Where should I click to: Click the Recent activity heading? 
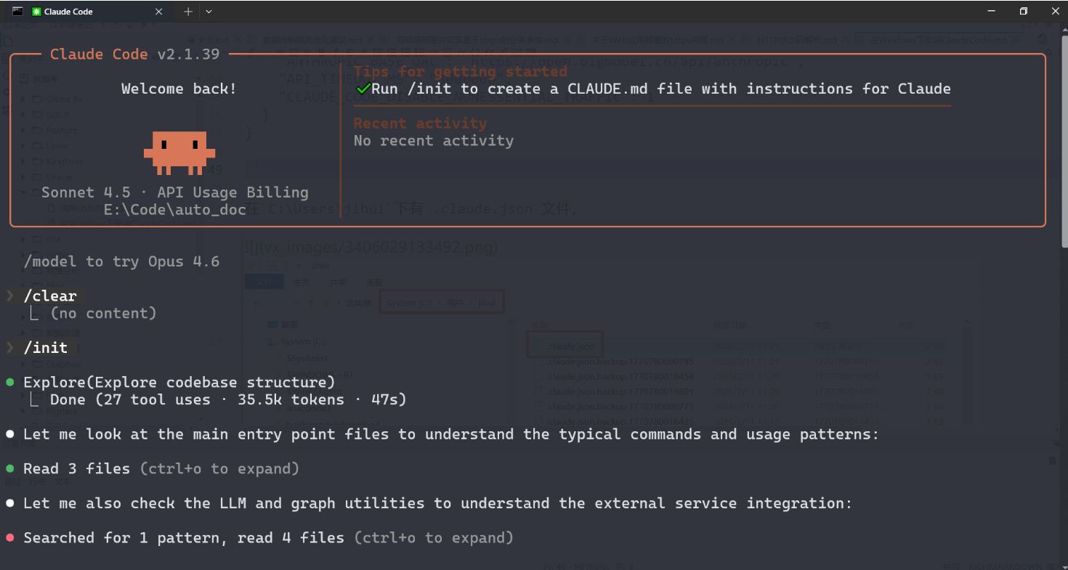[x=421, y=123]
